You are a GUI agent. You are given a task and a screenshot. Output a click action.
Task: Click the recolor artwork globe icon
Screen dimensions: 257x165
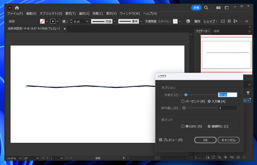click(x=188, y=21)
